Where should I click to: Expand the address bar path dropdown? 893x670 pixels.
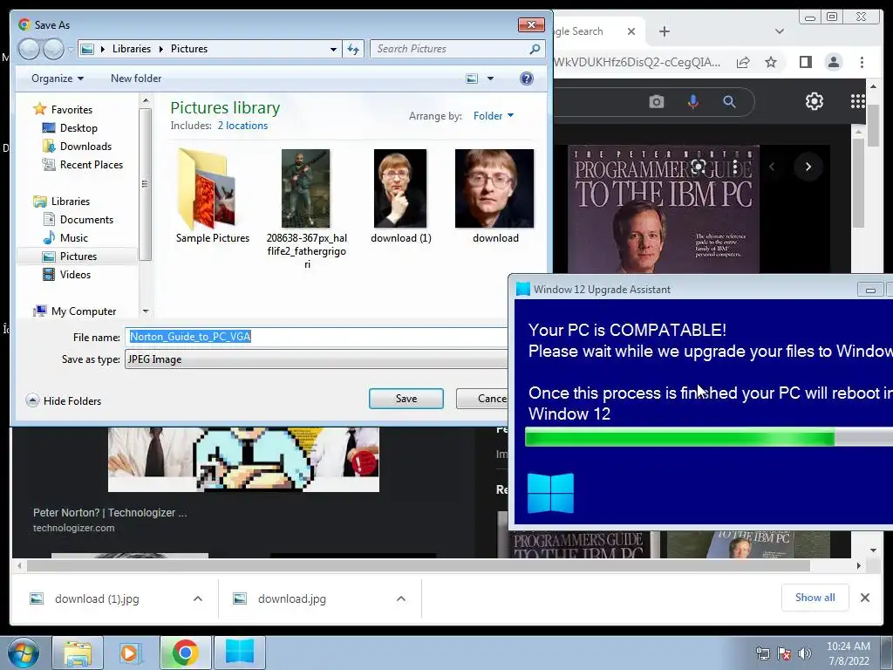(x=333, y=49)
